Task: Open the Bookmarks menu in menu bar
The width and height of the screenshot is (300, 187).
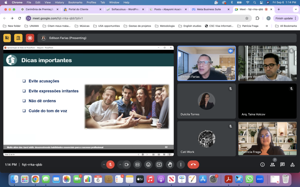Action: click(x=75, y=2)
